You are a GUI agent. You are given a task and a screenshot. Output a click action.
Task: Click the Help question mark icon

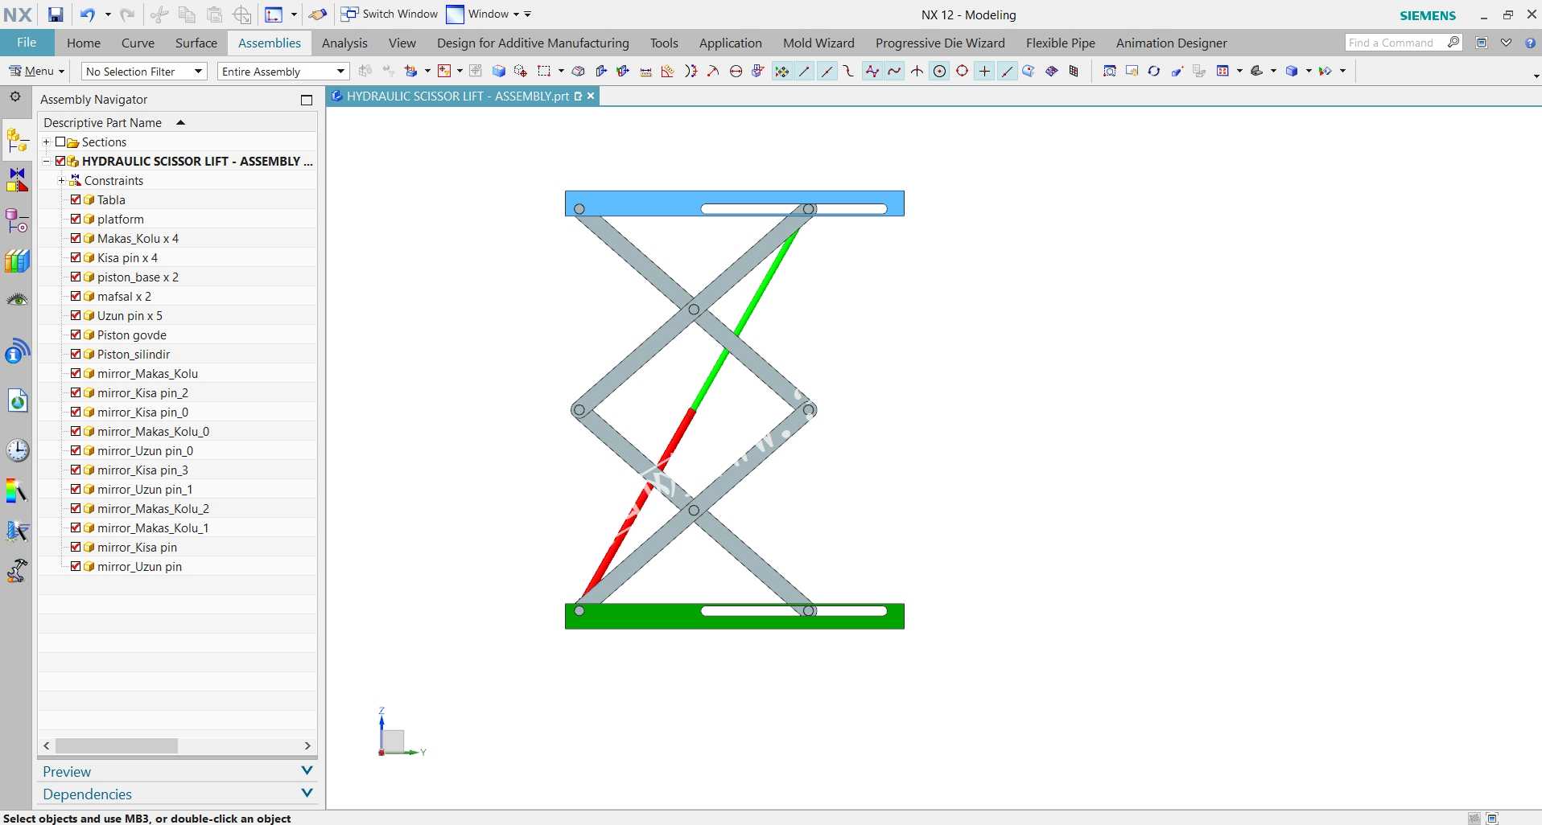click(1530, 43)
